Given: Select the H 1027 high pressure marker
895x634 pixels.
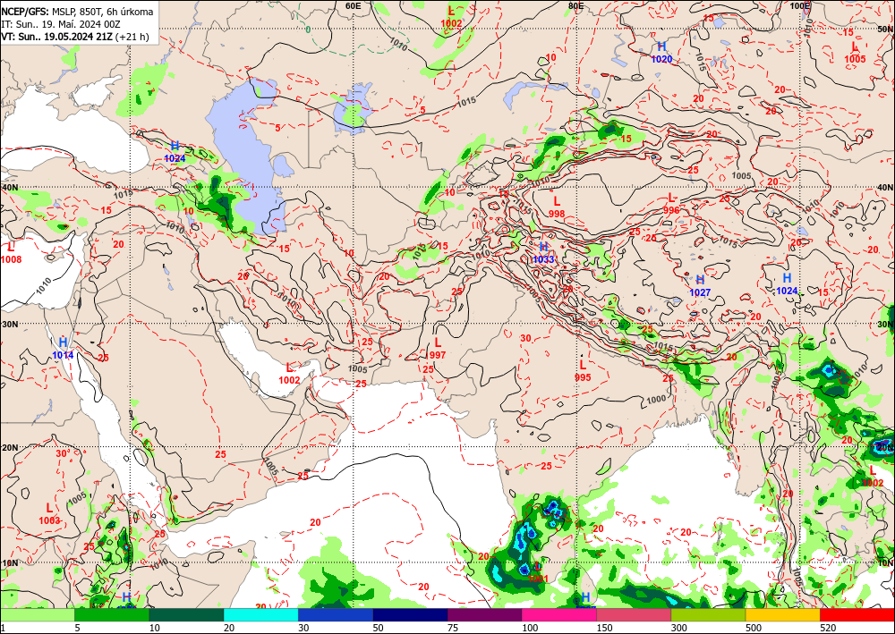Looking at the screenshot, I should tap(700, 285).
